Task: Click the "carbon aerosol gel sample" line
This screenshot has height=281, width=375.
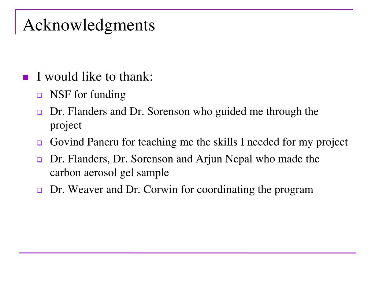Action: coord(109,173)
